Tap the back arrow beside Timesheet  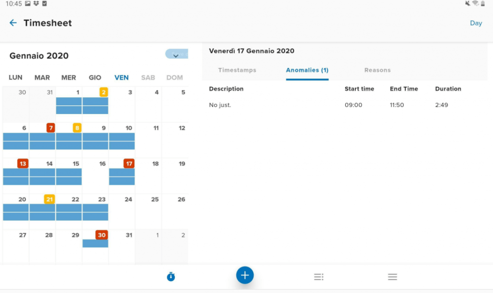tap(13, 23)
